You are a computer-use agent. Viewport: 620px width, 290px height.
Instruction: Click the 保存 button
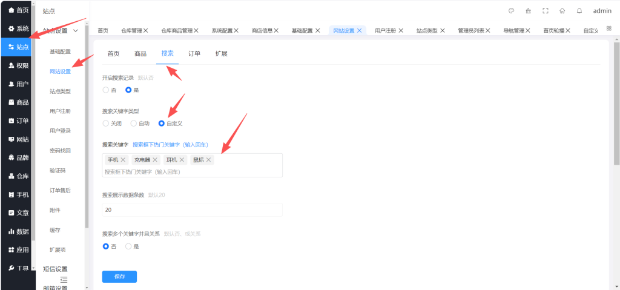point(119,277)
